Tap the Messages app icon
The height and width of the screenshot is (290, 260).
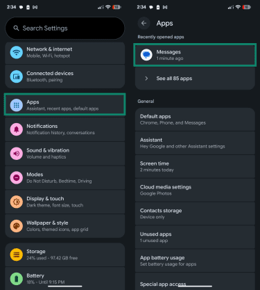coord(146,55)
